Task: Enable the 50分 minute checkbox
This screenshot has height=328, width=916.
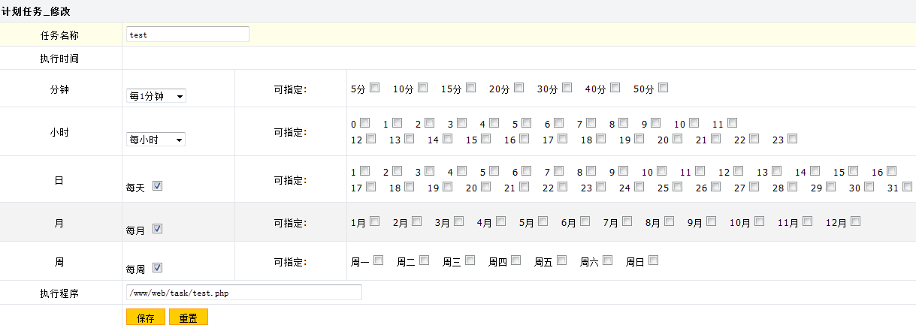Action: (663, 88)
